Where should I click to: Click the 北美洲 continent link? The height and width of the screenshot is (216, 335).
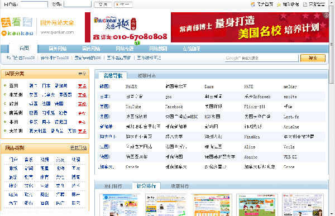(16, 95)
